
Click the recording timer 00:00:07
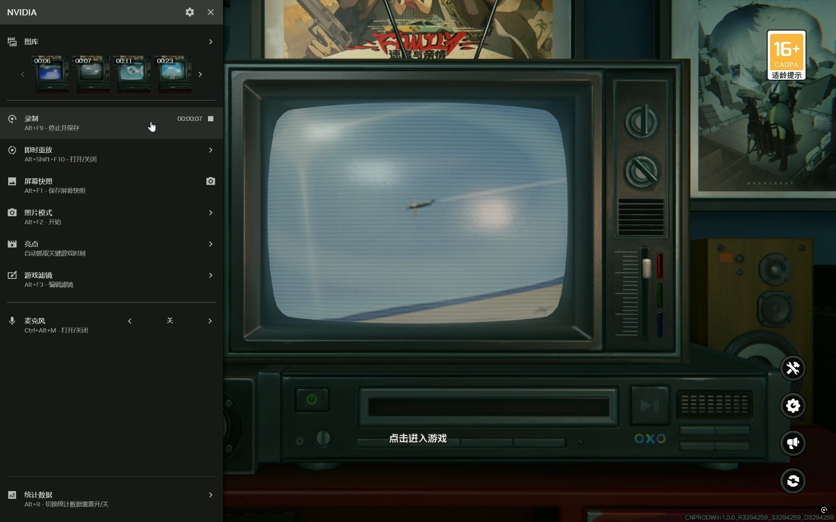[190, 118]
